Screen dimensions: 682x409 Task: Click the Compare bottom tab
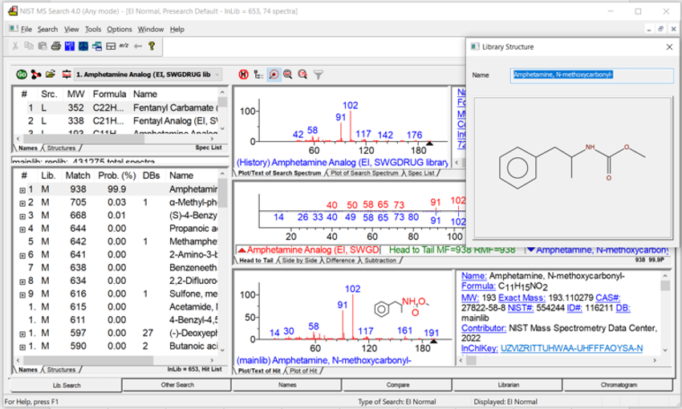(x=397, y=385)
